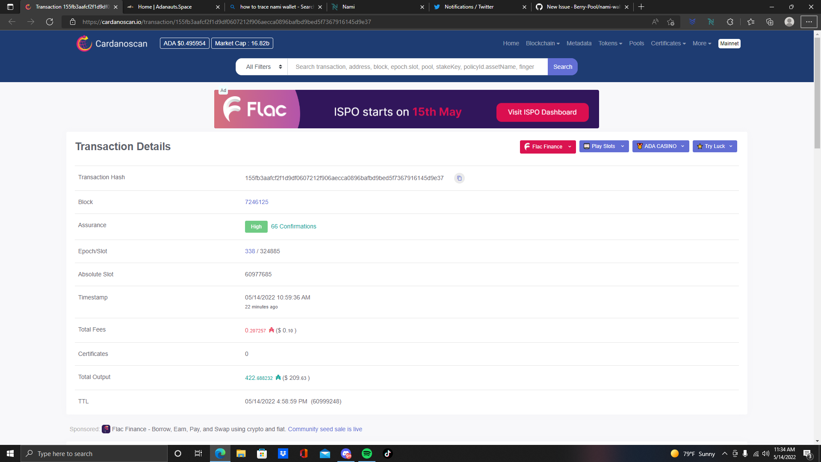Expand the Blockchain nav dropdown
The height and width of the screenshot is (462, 821).
(542, 44)
